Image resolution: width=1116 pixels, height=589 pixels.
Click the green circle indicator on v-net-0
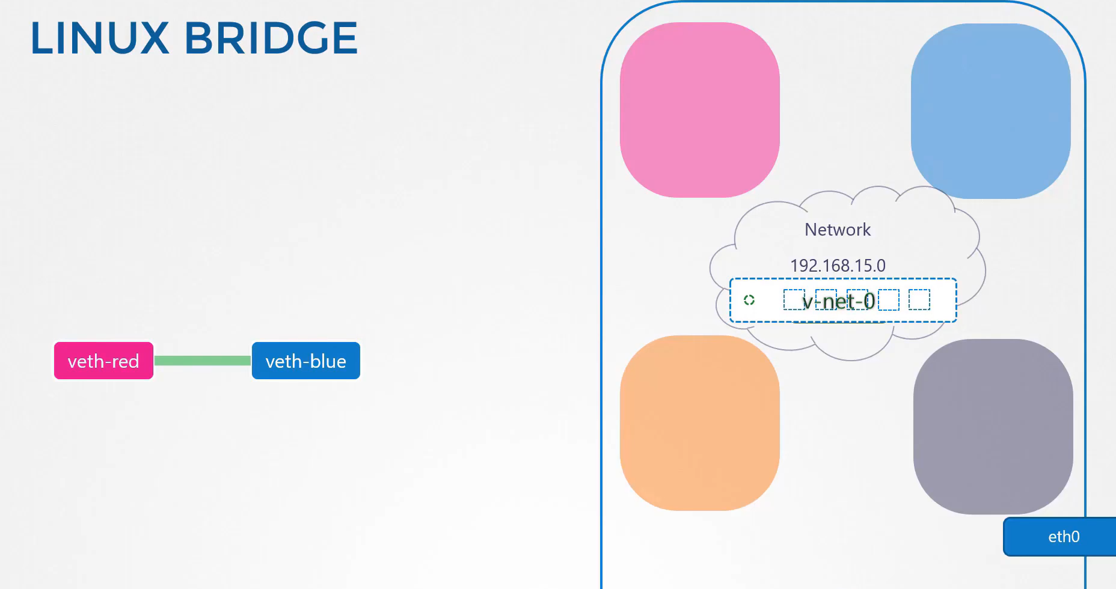click(x=749, y=300)
